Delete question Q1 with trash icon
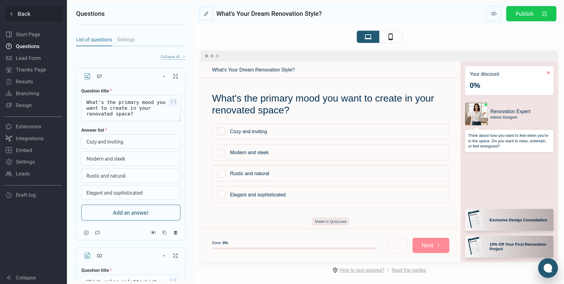The width and height of the screenshot is (564, 284). (176, 233)
